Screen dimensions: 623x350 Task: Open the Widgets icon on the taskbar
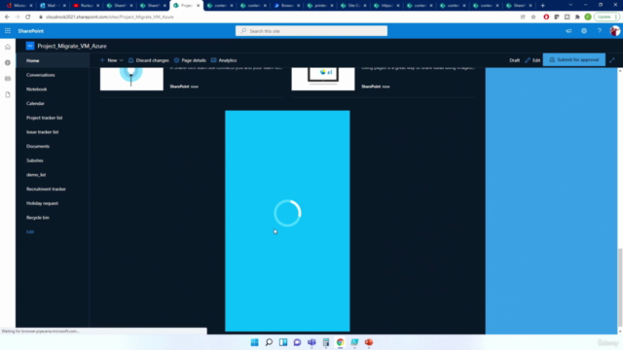point(283,342)
